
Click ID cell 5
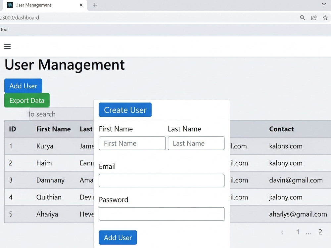(11, 214)
